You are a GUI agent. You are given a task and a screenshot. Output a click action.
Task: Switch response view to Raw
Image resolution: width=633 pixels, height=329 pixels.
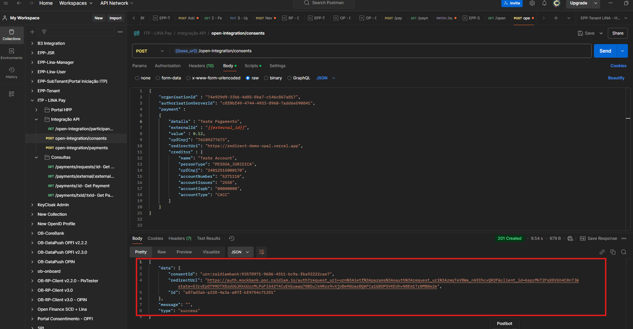coord(162,252)
